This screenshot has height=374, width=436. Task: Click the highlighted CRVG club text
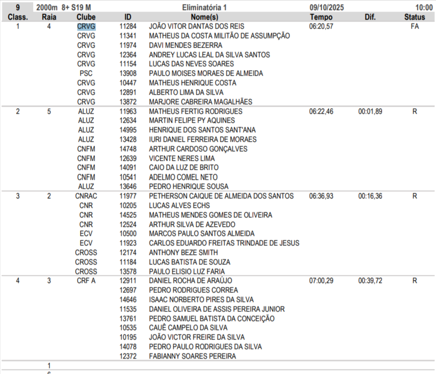point(86,27)
